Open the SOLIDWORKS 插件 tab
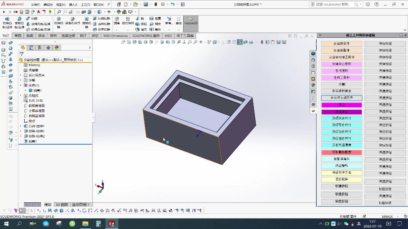Image resolution: width=408 pixels, height=229 pixels. pyautogui.click(x=146, y=36)
